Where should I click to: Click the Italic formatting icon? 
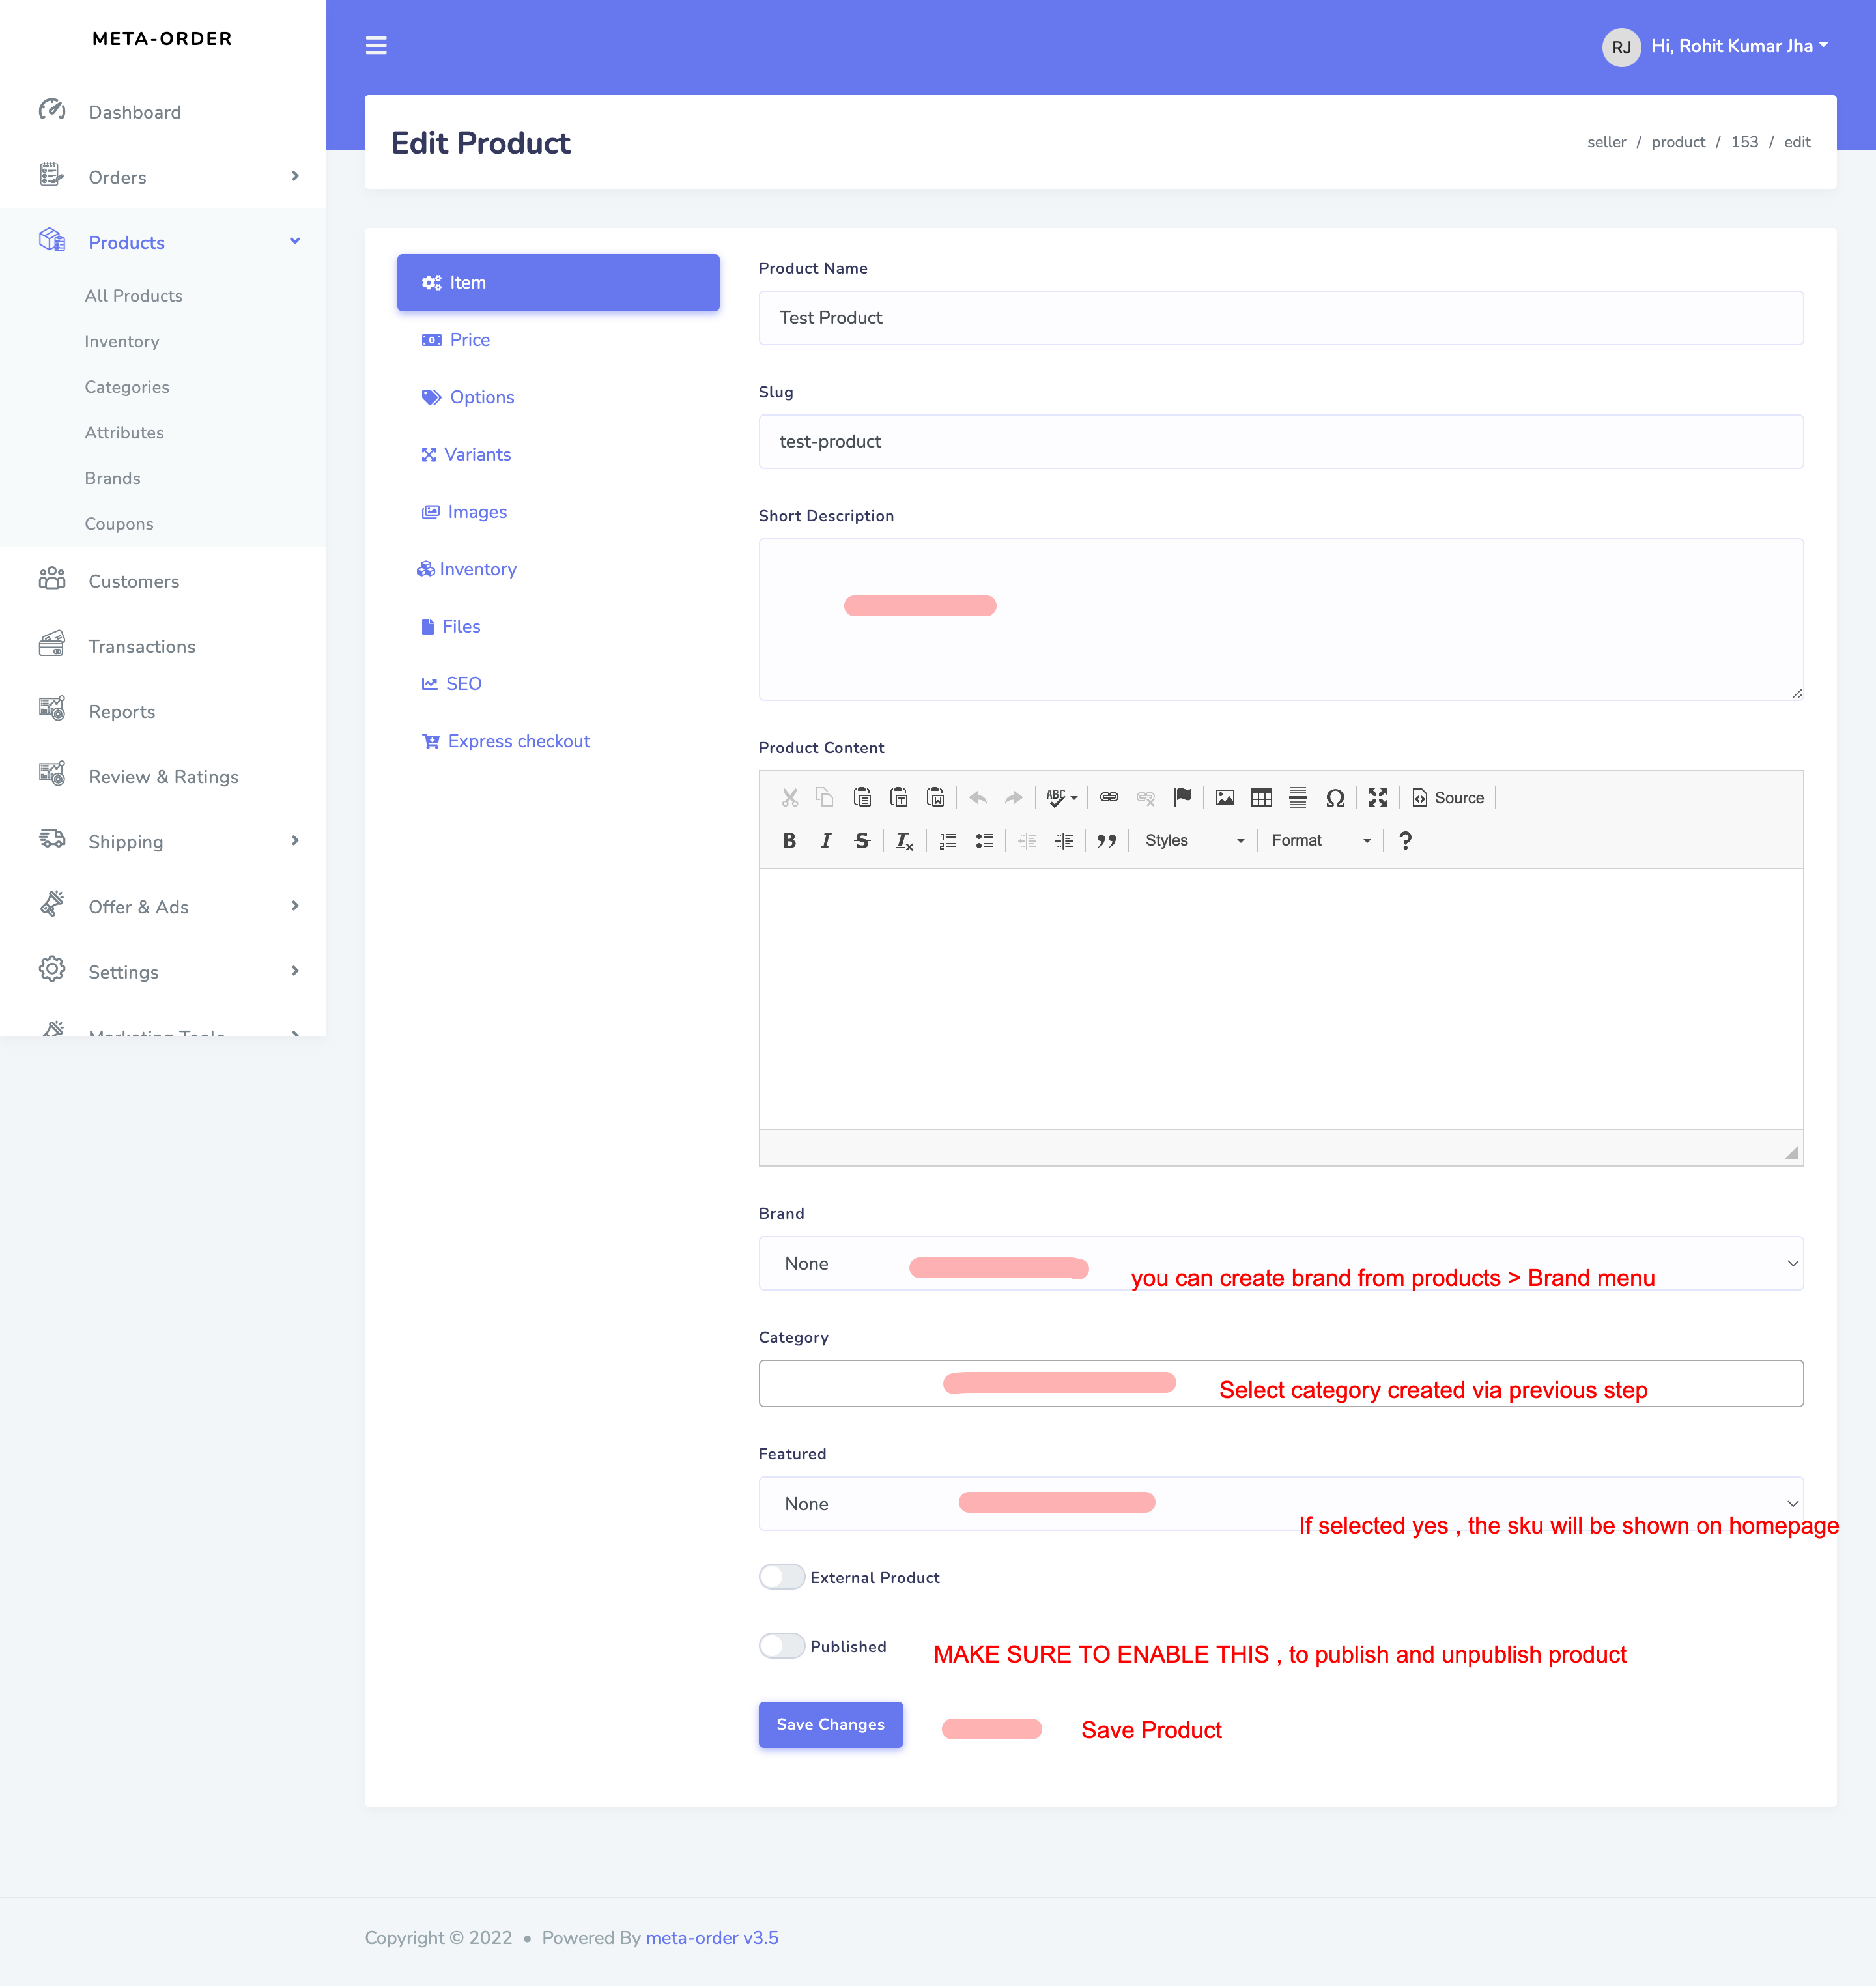coord(825,841)
